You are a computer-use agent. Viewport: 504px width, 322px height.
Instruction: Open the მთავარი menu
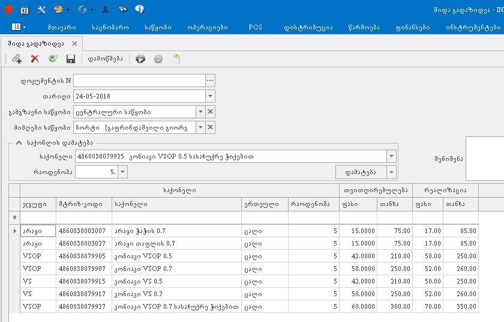pos(62,28)
